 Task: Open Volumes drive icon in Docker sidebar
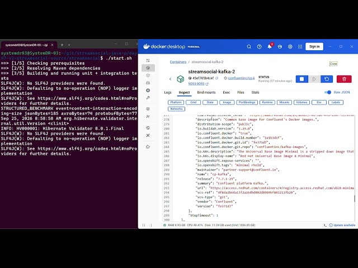click(x=148, y=83)
